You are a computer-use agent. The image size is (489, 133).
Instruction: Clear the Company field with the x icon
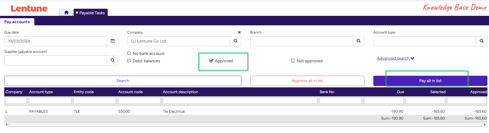[x=239, y=32]
